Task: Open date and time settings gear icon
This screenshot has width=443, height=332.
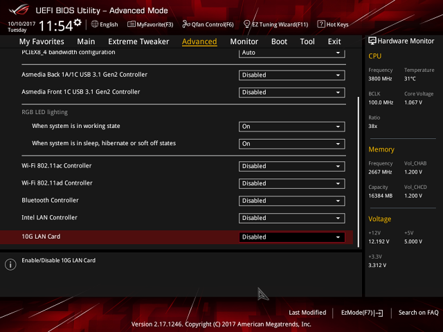Action: click(x=78, y=22)
